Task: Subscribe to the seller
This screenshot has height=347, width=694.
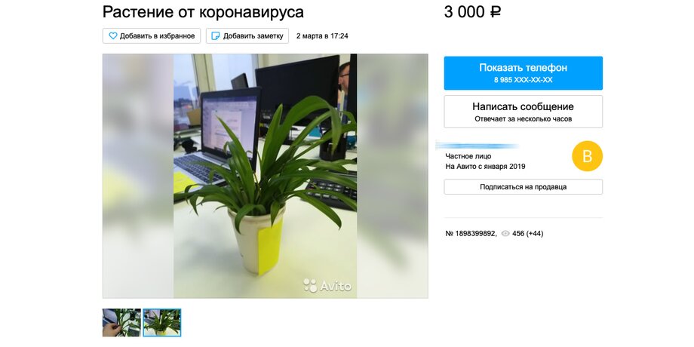Action: coord(524,187)
